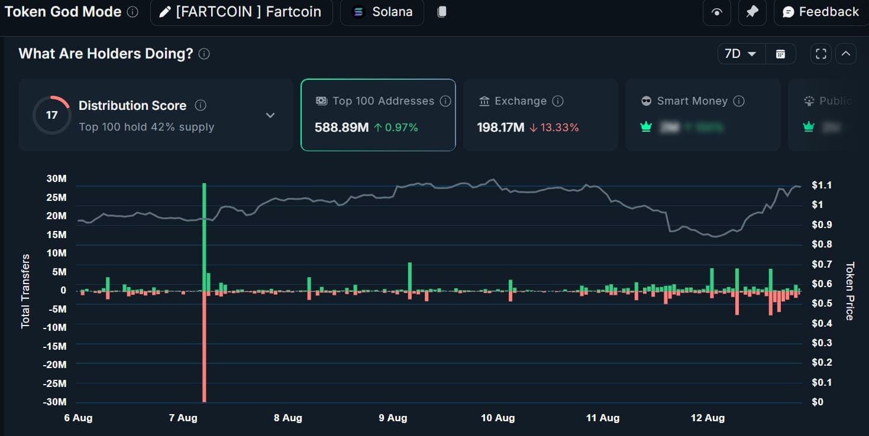Collapse the chart section with the up chevron
The image size is (869, 436).
click(x=846, y=53)
